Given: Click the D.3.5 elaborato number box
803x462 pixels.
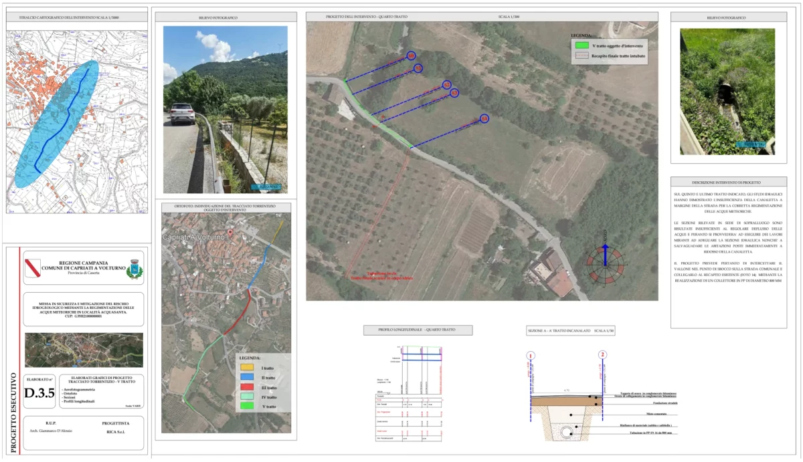Looking at the screenshot, I should 39,393.
